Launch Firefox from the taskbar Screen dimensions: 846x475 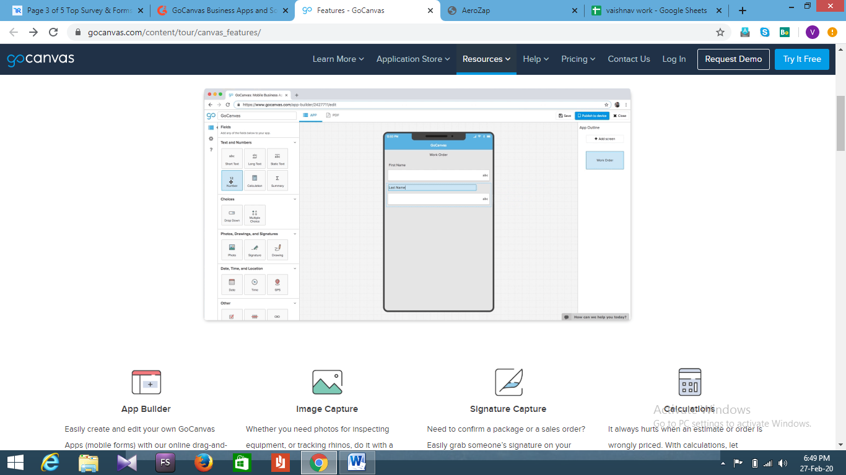(x=204, y=463)
